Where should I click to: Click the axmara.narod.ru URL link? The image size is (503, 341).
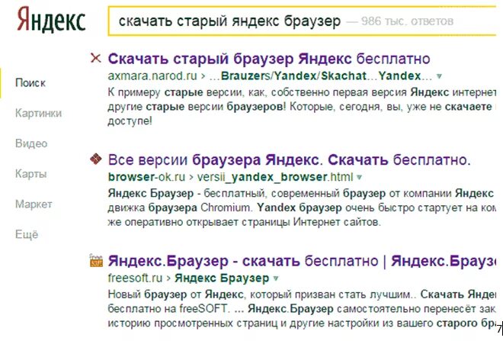coord(152,76)
